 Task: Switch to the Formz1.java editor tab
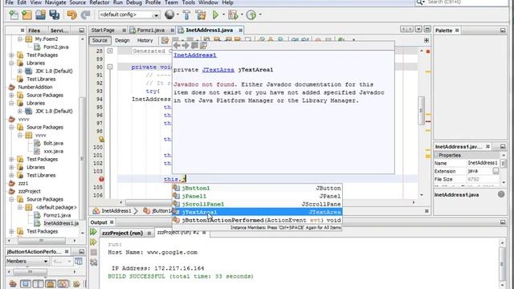(x=150, y=31)
